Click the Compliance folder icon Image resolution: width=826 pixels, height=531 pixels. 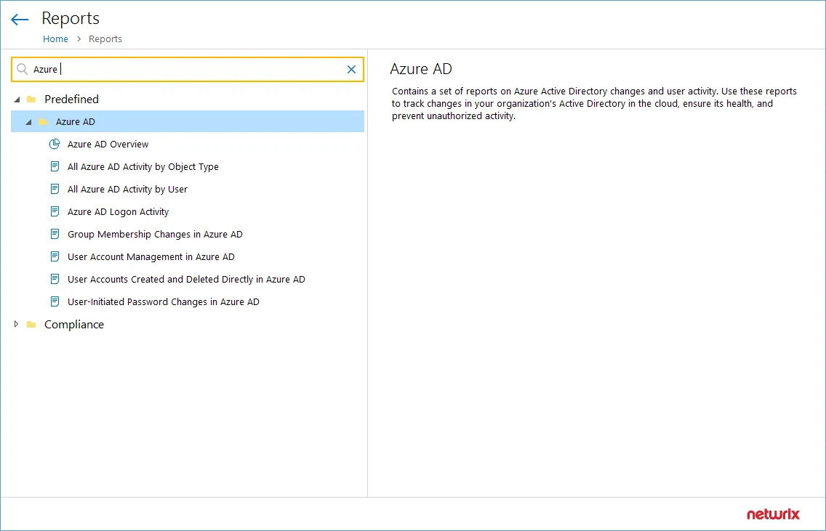click(31, 324)
